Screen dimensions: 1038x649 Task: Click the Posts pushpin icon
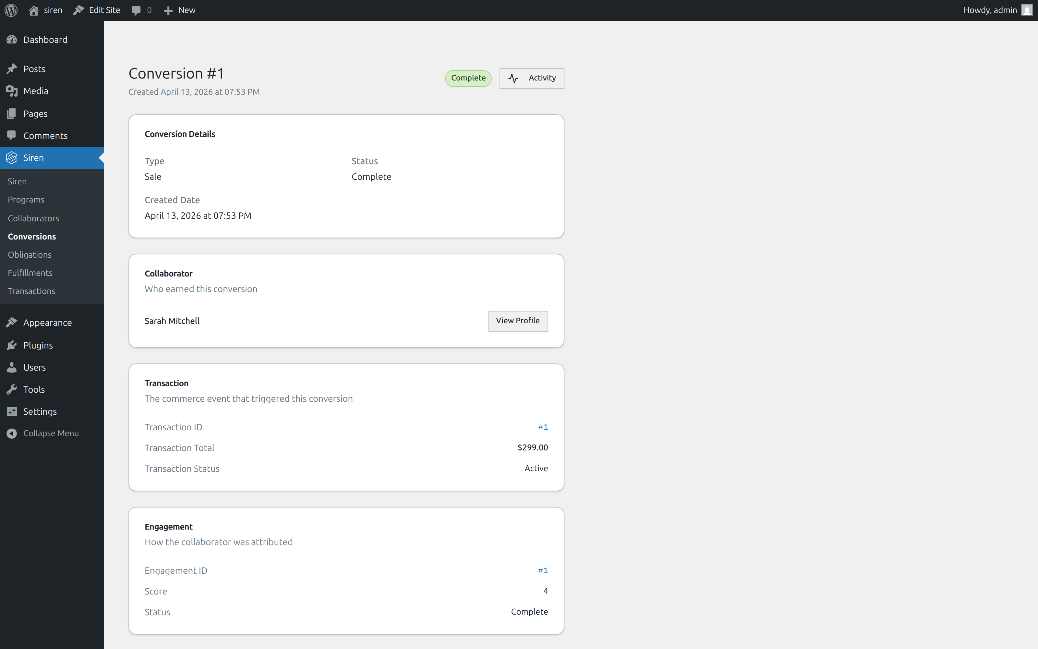pyautogui.click(x=12, y=69)
